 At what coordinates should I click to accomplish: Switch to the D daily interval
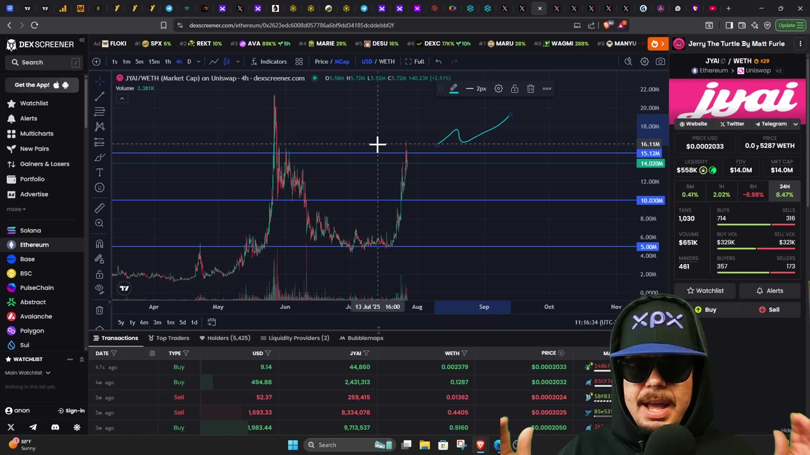coord(189,61)
